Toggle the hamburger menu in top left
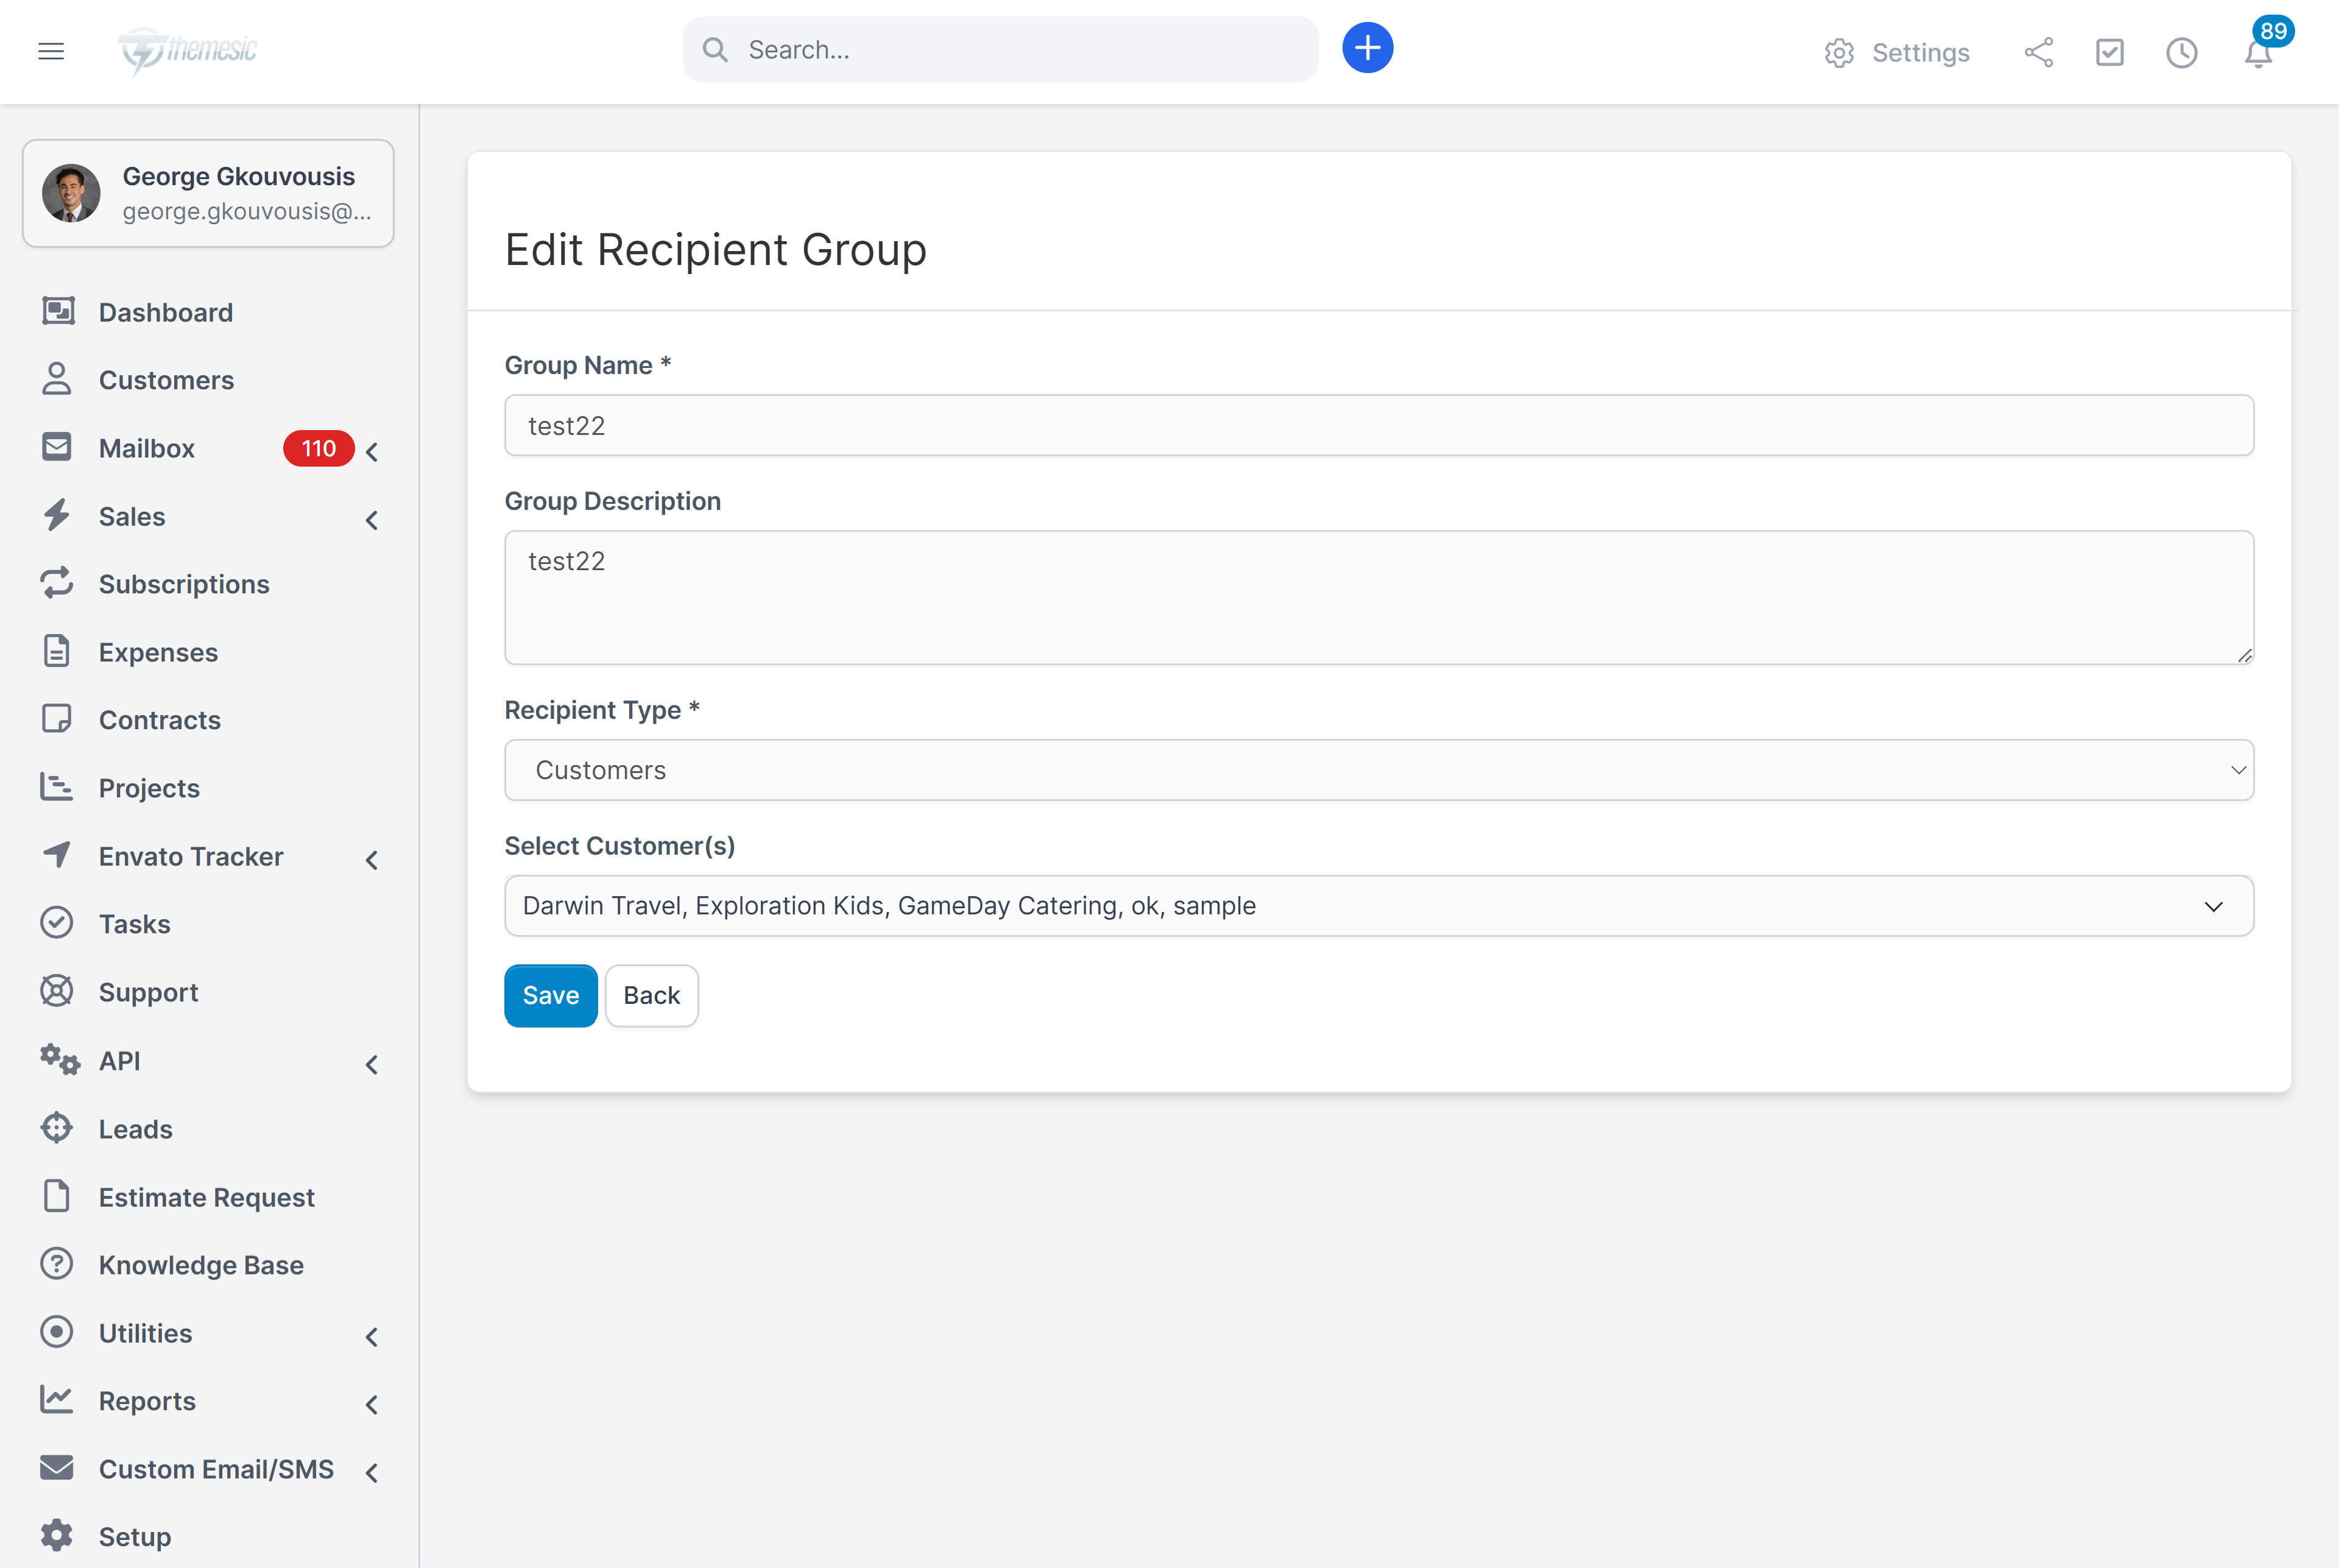Screen dimensions: 2339x1568 tap(51, 51)
